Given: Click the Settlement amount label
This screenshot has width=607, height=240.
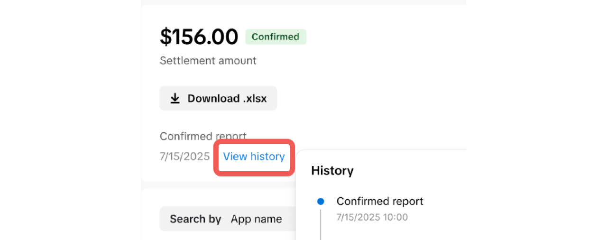Looking at the screenshot, I should pyautogui.click(x=208, y=61).
